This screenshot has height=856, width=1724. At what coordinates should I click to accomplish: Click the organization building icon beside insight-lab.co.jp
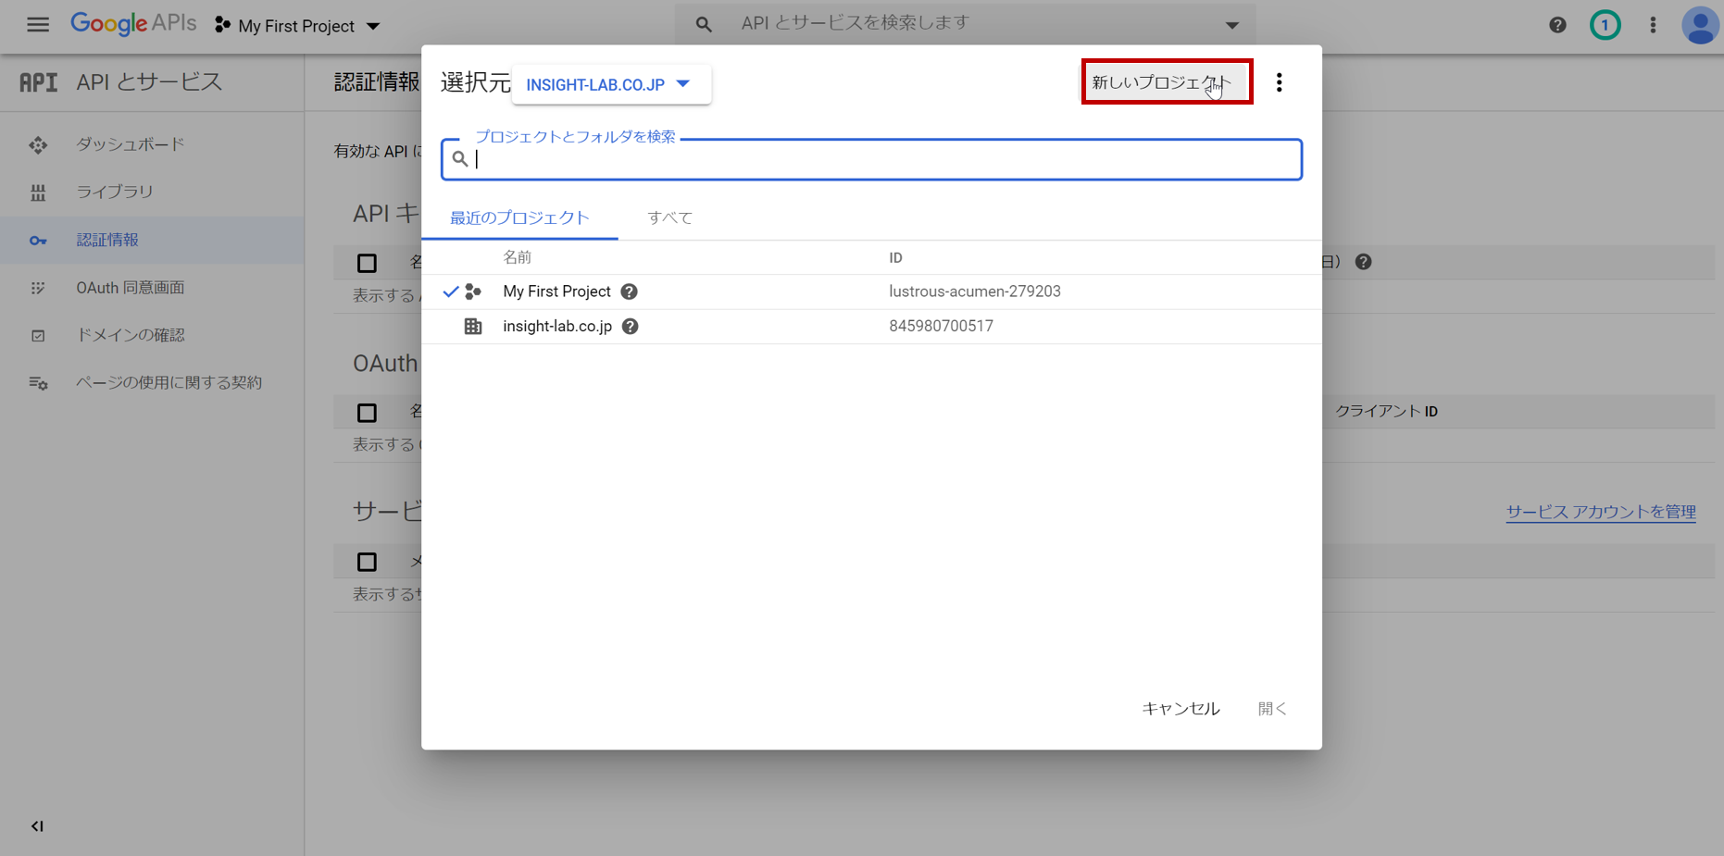473,327
